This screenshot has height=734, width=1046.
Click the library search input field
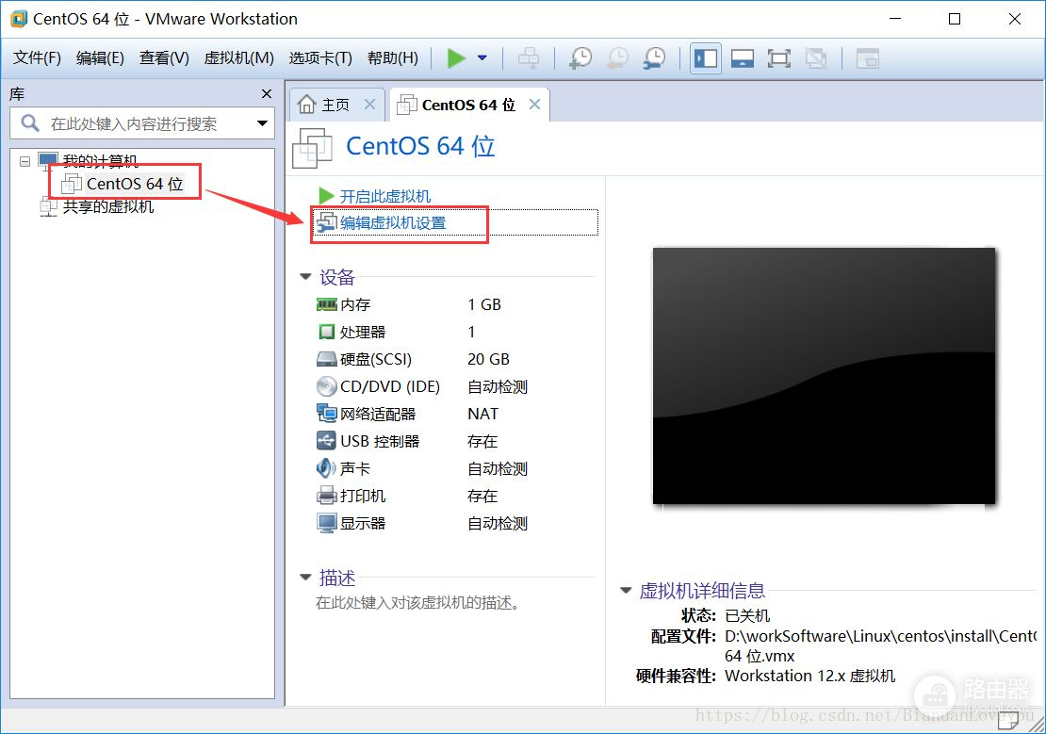pyautogui.click(x=134, y=123)
